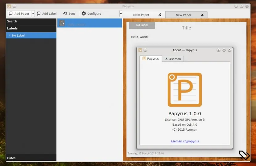This screenshot has width=256, height=166.
Task: Click the No Label tag on paper
Action: tap(142, 25)
